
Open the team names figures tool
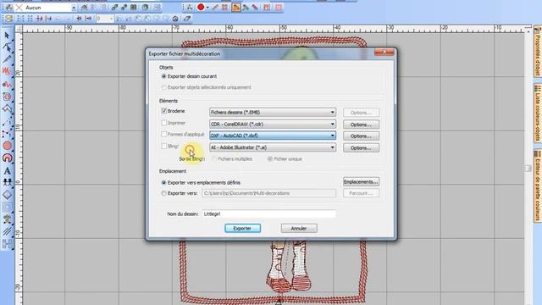[x=7, y=182]
